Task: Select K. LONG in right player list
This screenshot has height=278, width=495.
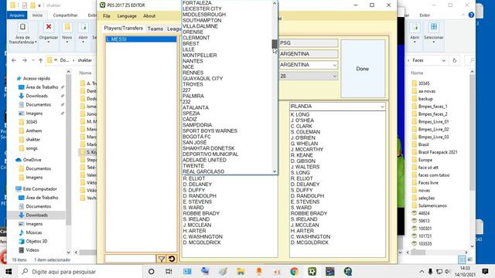Action: [x=300, y=115]
